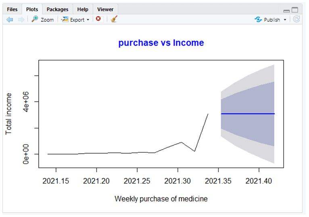Click the Export image icon
Image resolution: width=309 pixels, height=217 pixels.
point(65,19)
